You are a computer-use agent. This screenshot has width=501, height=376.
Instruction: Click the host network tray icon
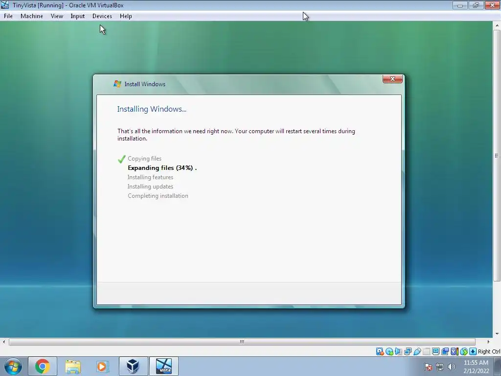(x=440, y=367)
